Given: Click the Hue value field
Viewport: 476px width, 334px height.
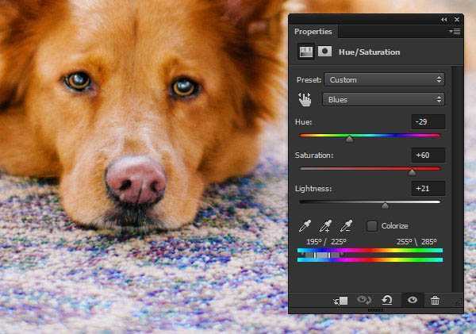Looking at the screenshot, I should 428,121.
